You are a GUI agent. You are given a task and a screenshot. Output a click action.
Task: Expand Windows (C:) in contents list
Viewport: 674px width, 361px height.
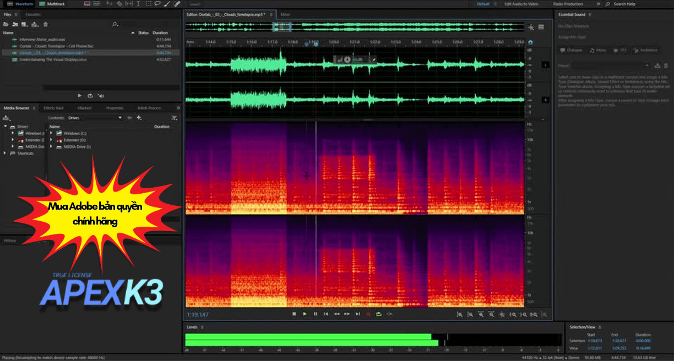(x=51, y=133)
